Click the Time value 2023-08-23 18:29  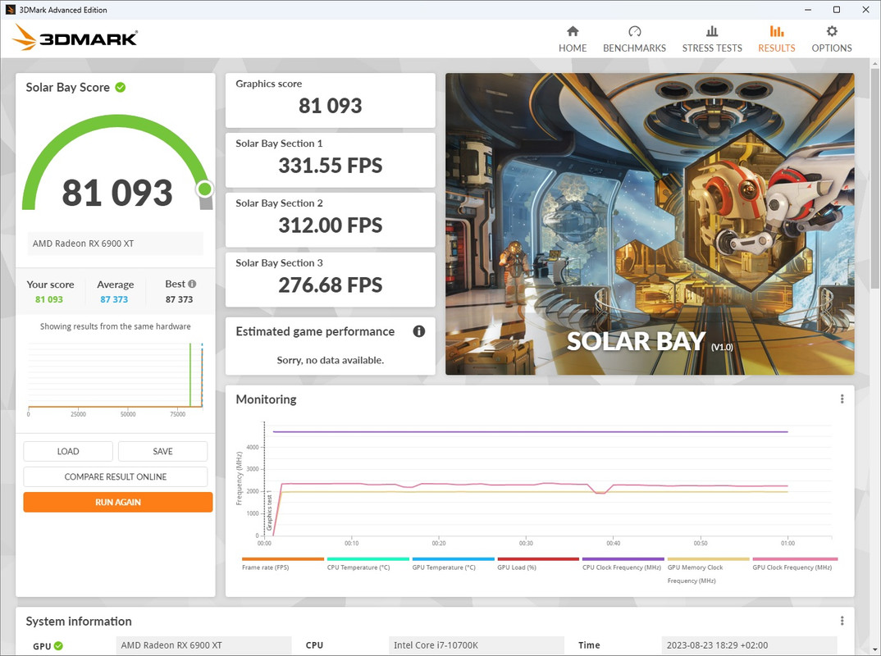(x=750, y=645)
